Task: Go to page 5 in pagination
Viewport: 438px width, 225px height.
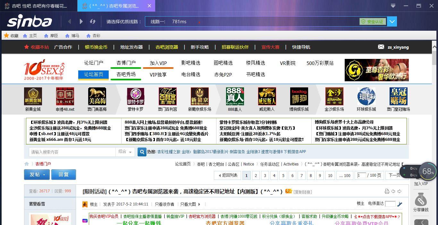Action: (283, 175)
